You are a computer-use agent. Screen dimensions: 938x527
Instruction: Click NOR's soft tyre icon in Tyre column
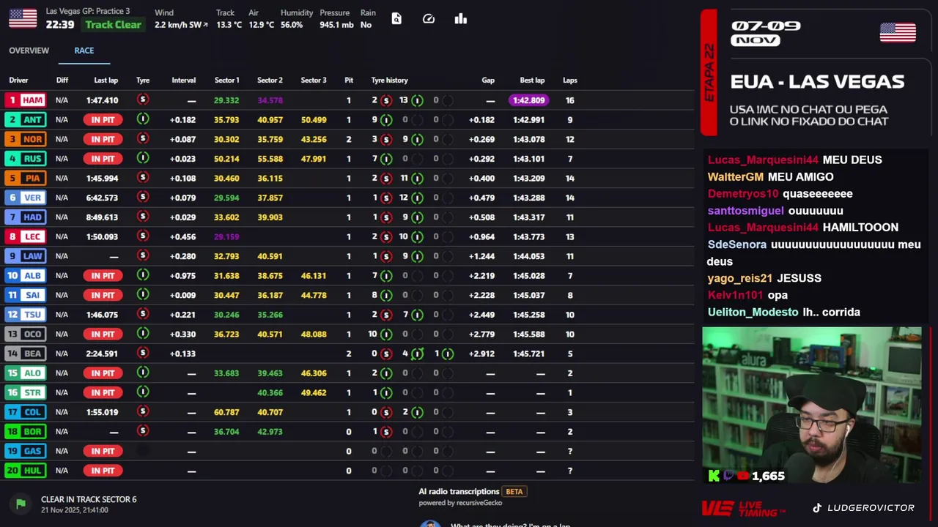point(143,138)
